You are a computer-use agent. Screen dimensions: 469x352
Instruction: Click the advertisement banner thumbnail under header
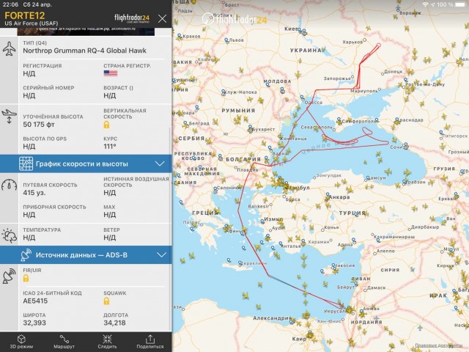click(86, 32)
